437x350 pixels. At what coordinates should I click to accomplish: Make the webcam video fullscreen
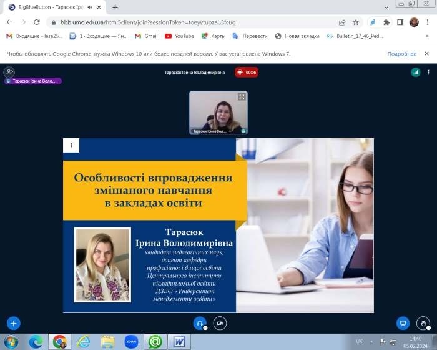[242, 97]
